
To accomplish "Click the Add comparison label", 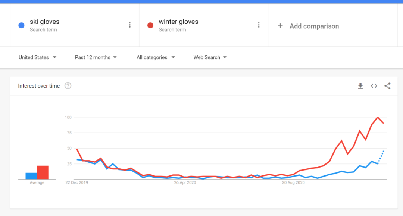I will [314, 26].
